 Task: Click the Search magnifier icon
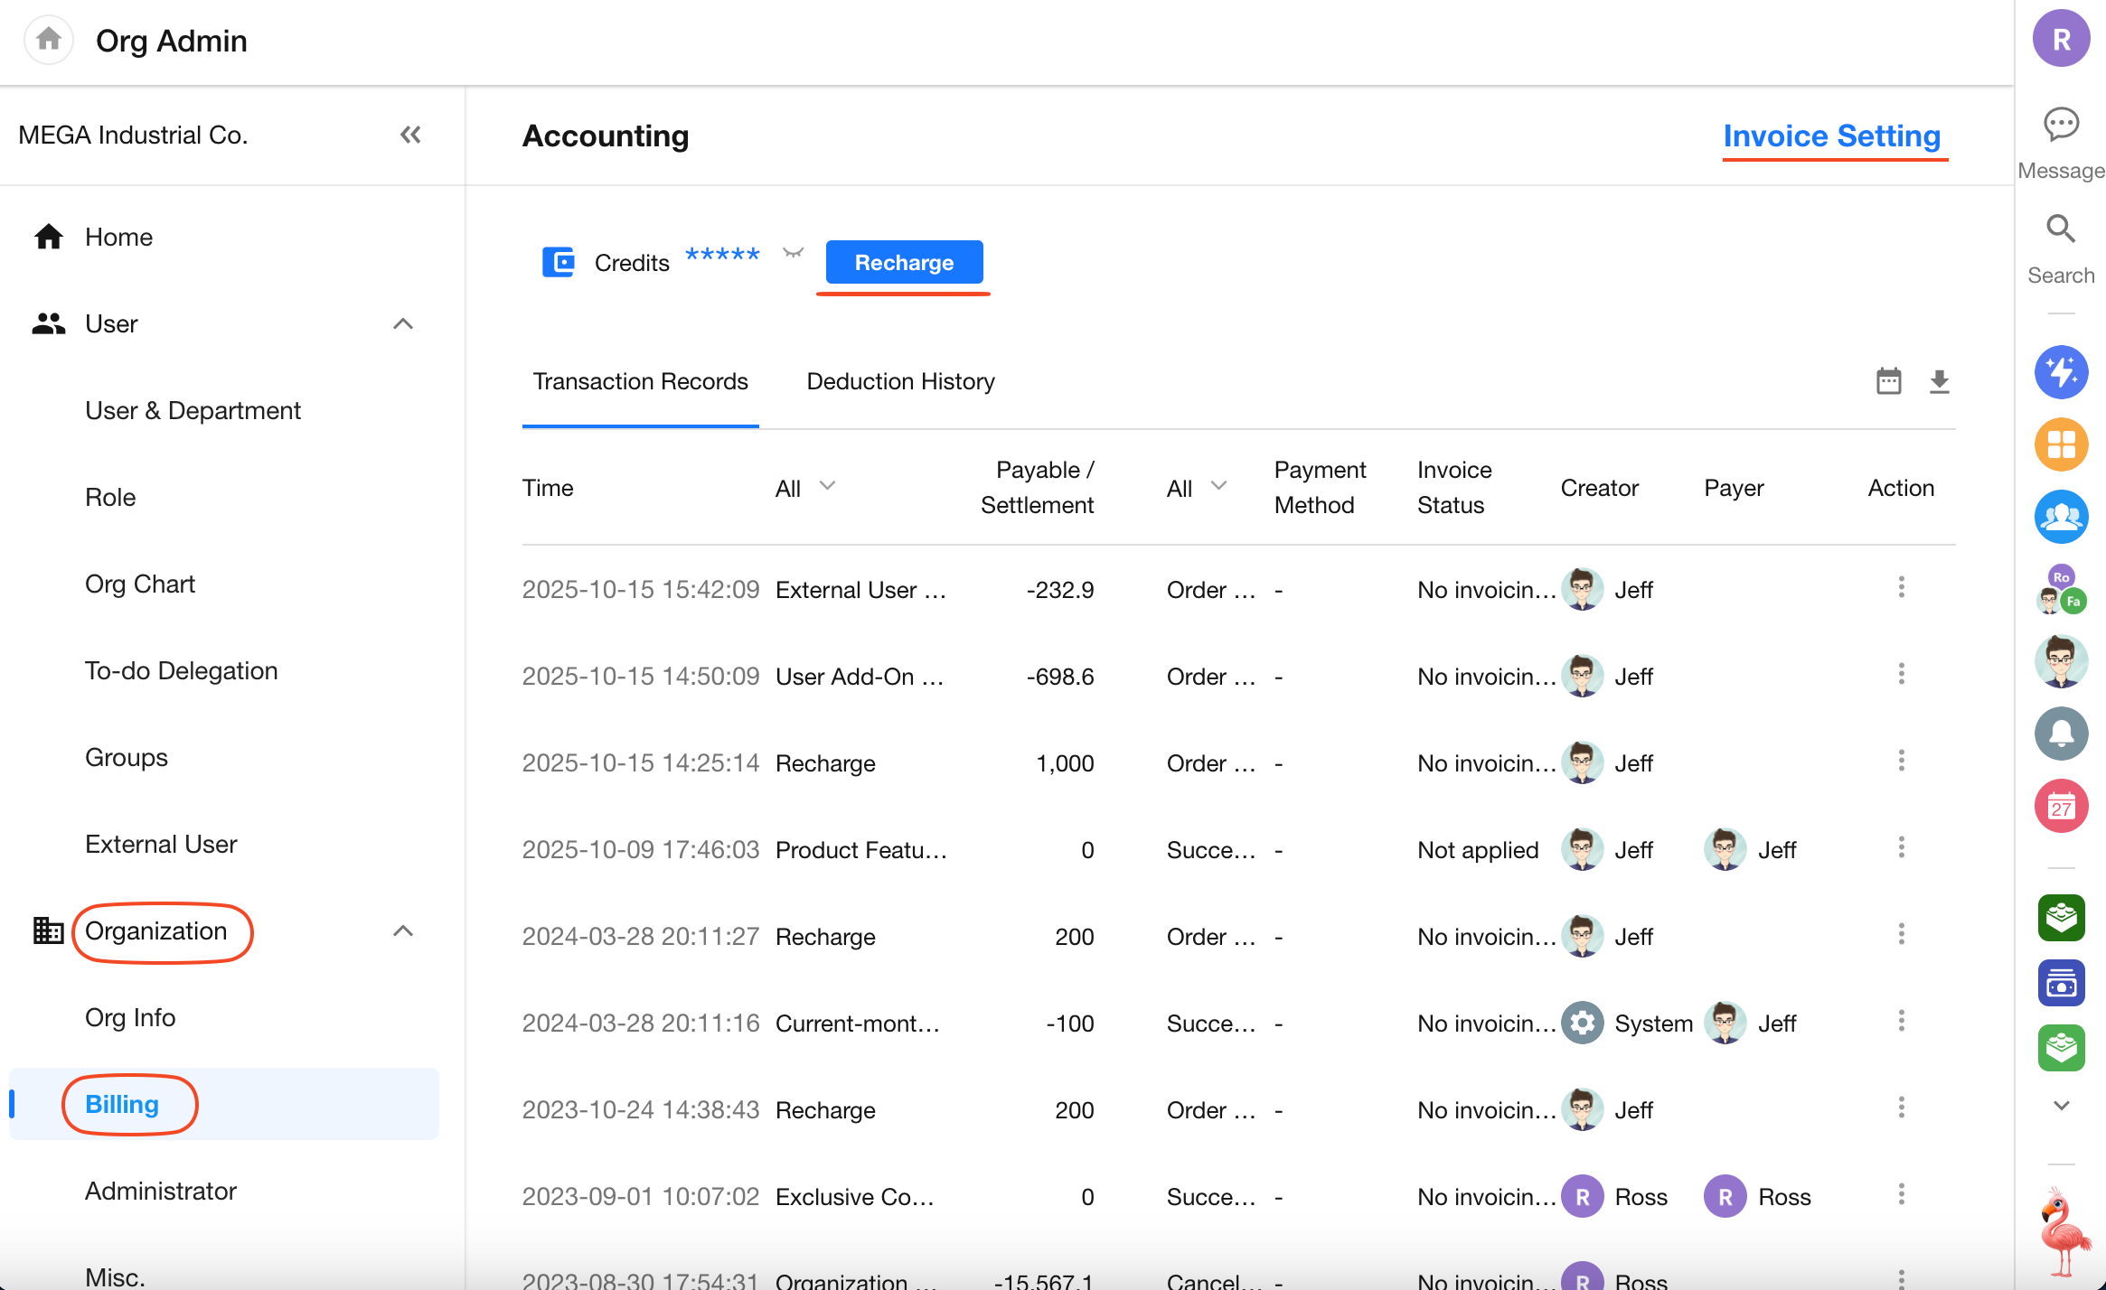(x=2061, y=229)
